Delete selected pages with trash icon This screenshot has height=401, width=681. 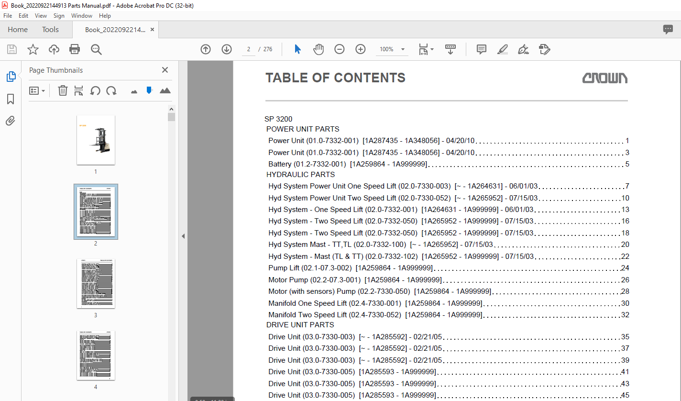coord(63,90)
